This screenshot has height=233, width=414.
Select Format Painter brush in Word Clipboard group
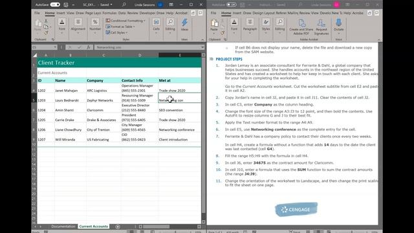click(223, 33)
